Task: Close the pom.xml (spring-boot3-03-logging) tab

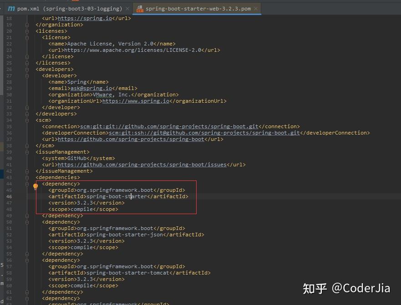Action: tap(127, 9)
